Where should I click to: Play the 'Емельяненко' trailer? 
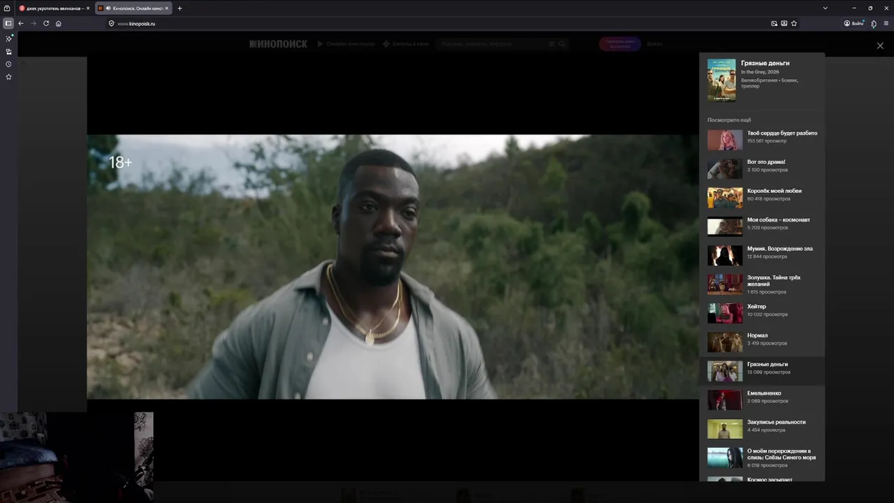pos(762,400)
